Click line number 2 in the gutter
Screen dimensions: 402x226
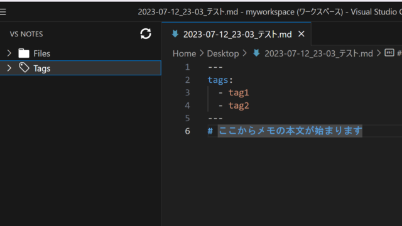[187, 80]
